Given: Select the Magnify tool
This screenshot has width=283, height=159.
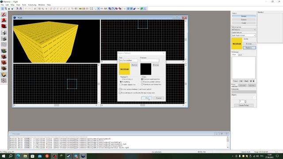Looking at the screenshot, I should 4,20.
